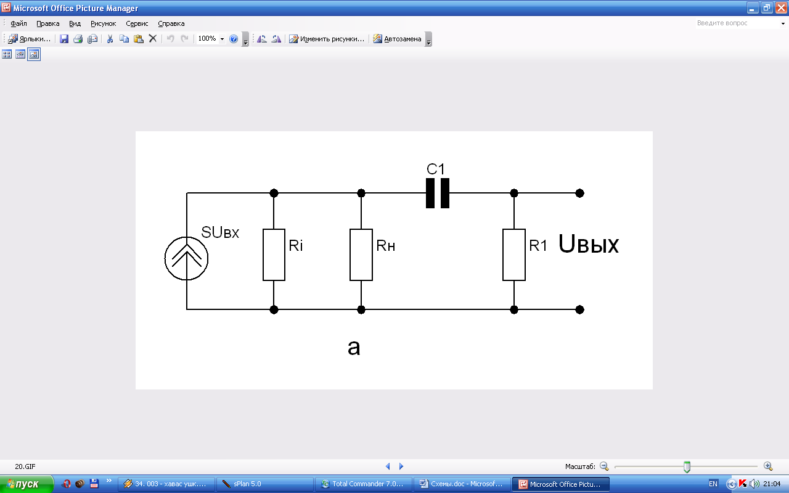789x493 pixels.
Task: Click the second brown quick launch icon
Action: [x=81, y=484]
